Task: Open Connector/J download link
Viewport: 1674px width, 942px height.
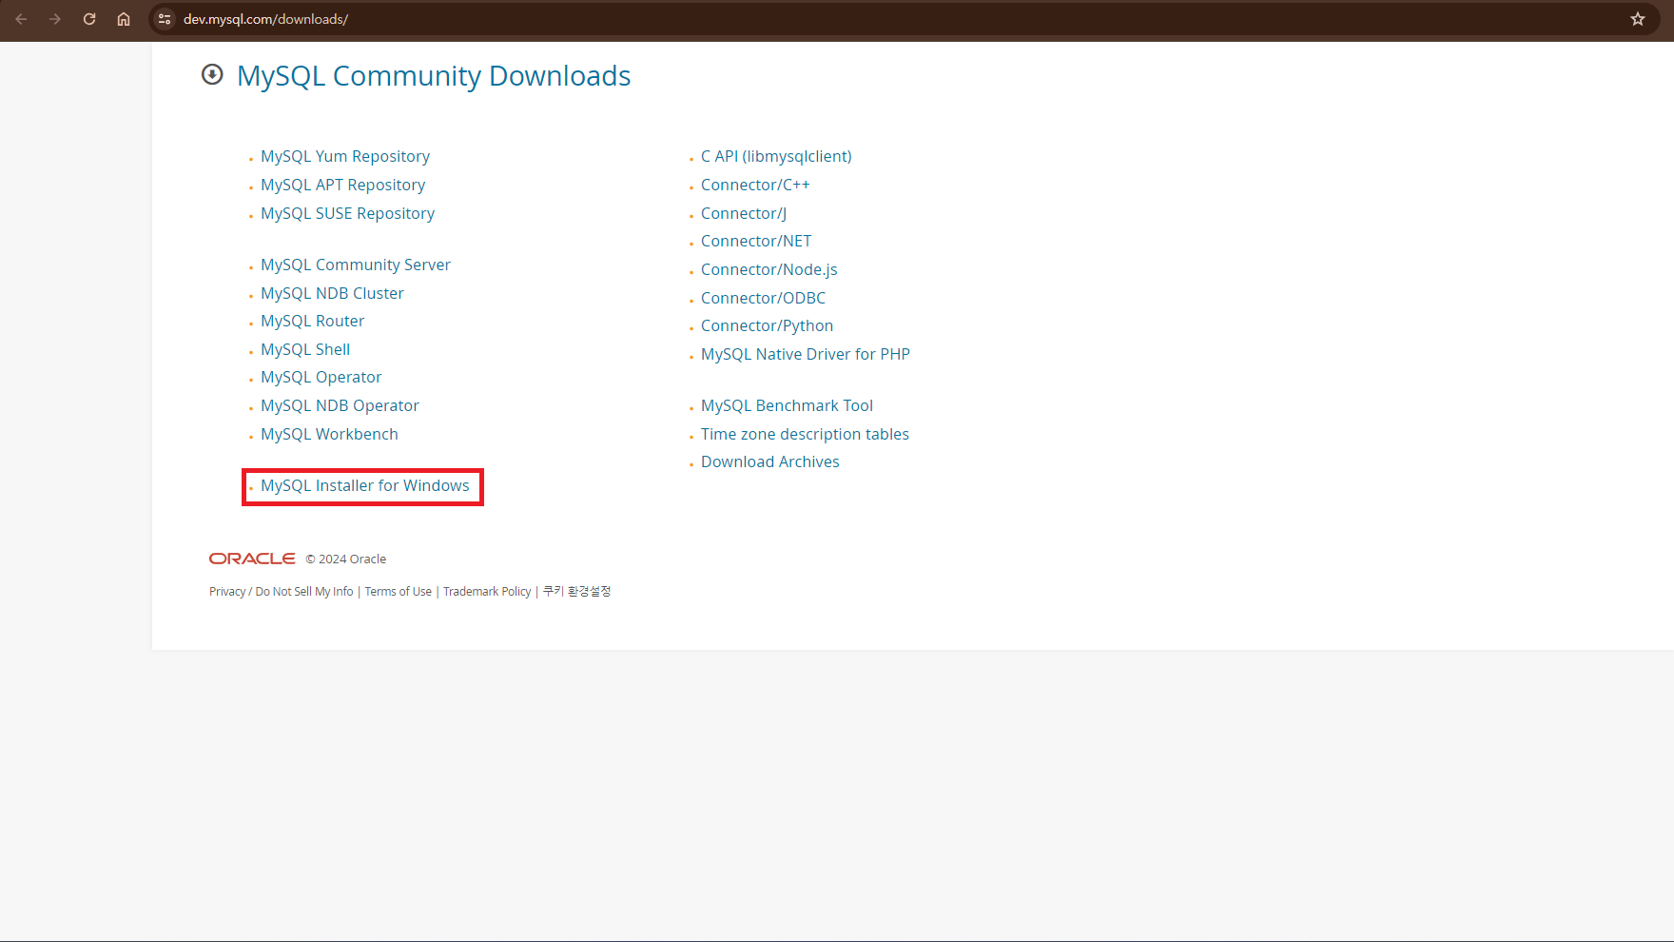Action: click(744, 213)
